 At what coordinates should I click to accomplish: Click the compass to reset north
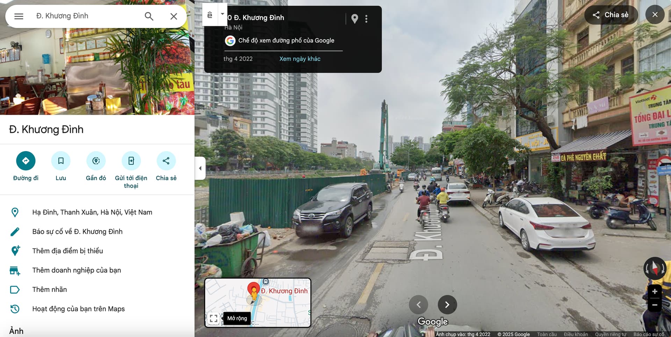pos(655,268)
